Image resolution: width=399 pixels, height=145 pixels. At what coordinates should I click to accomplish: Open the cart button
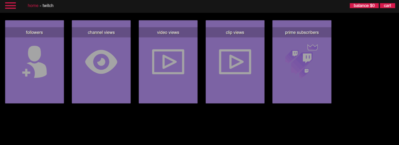tap(387, 5)
